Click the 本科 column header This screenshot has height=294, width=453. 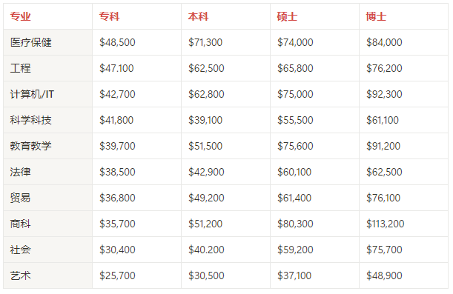click(198, 16)
